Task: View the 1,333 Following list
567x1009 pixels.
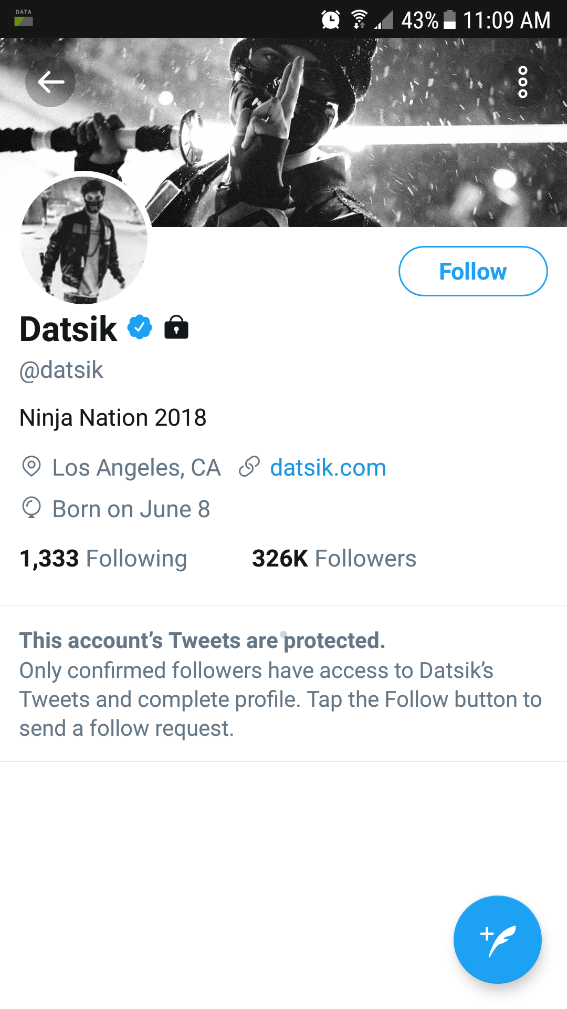Action: pos(103,558)
